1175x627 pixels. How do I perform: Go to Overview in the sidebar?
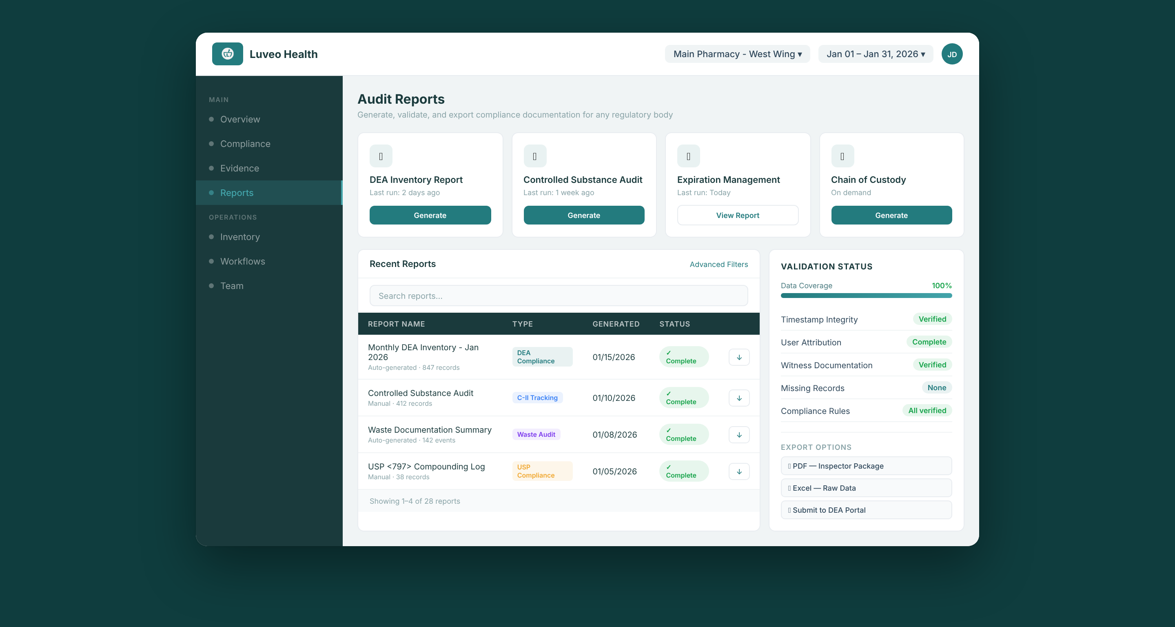click(269, 119)
